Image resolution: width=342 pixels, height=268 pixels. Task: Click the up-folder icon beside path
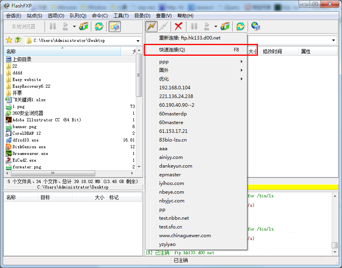click(x=18, y=40)
